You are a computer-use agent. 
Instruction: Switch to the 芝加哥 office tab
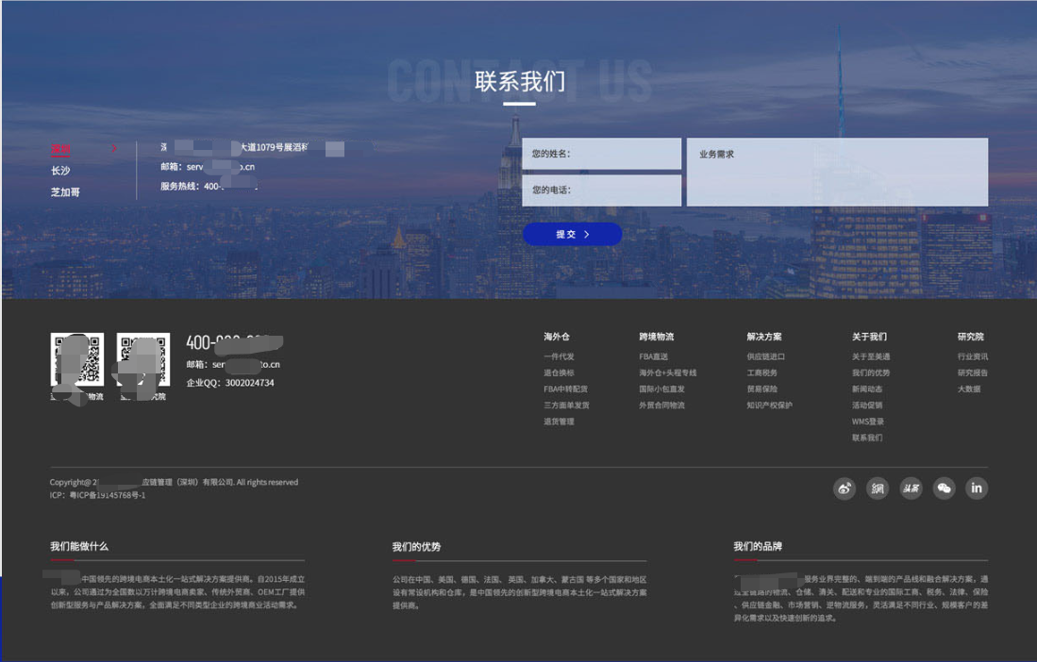[65, 192]
